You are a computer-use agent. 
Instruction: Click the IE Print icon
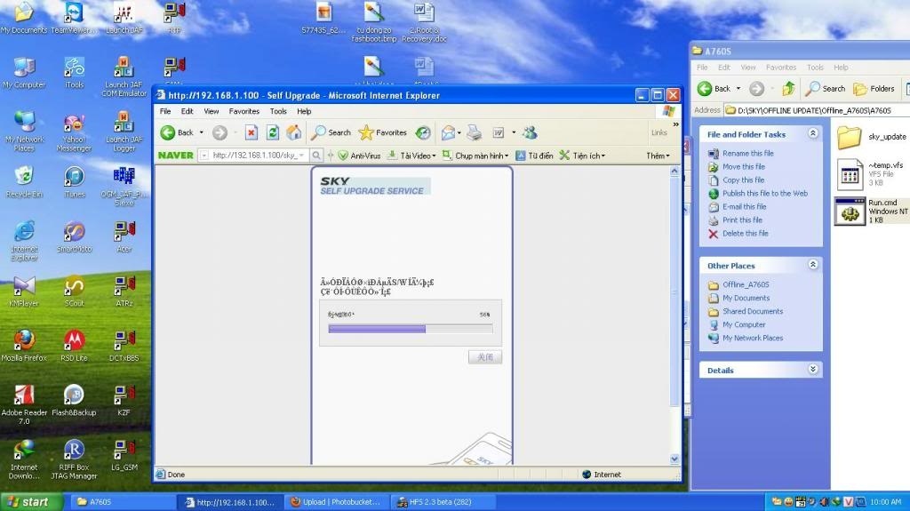pos(475,133)
